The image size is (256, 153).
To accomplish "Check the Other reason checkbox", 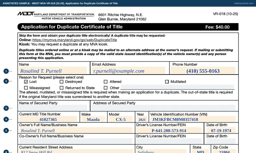I will (x=106, y=88).
